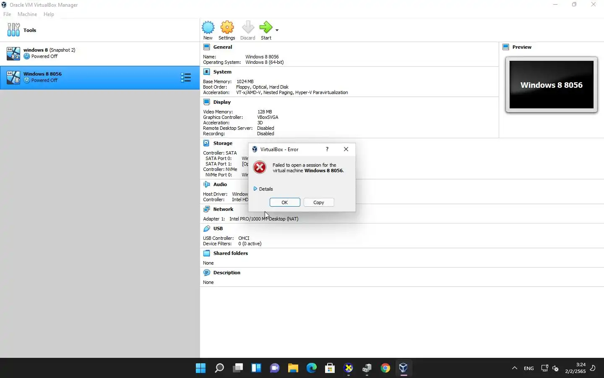604x378 pixels.
Task: Open Google Chrome from taskbar
Action: 385,368
